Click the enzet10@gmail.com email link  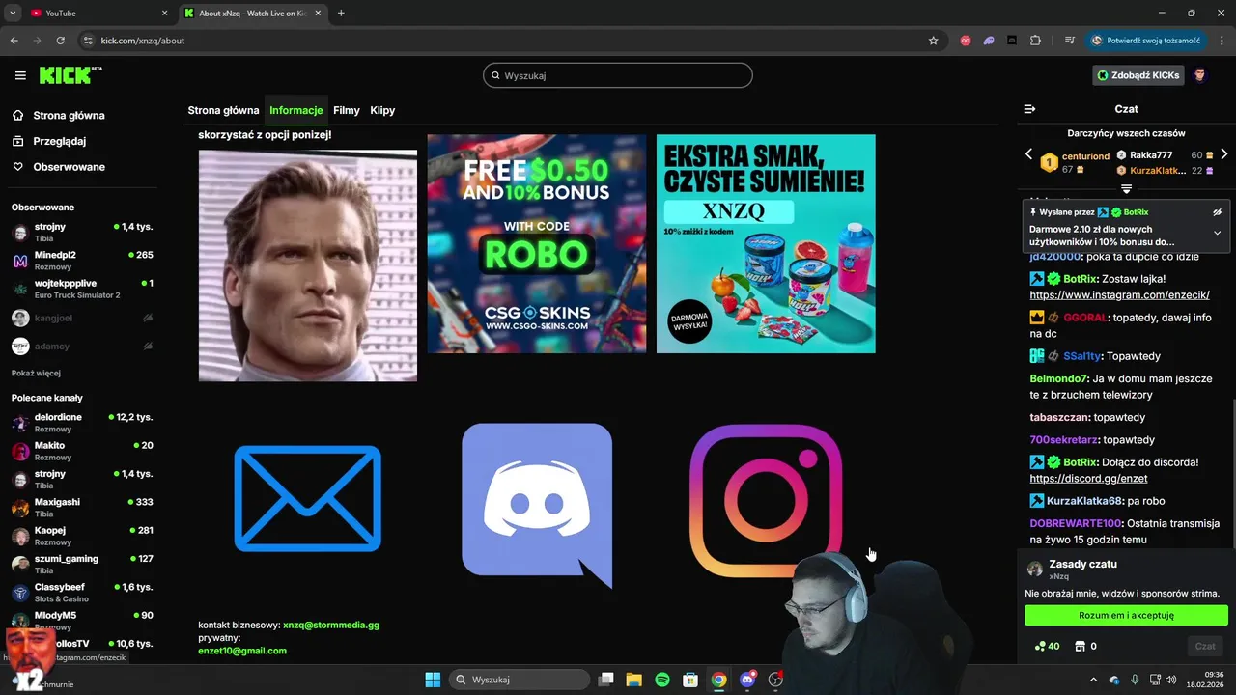(242, 651)
